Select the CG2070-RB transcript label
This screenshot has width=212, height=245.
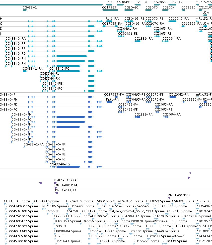tap(154, 19)
